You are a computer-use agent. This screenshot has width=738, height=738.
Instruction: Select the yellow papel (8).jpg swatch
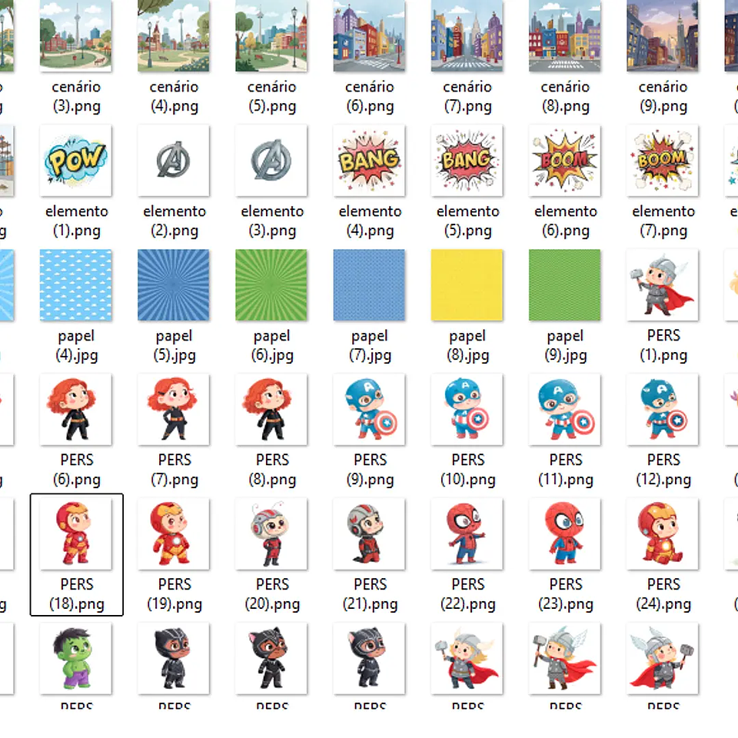(467, 285)
